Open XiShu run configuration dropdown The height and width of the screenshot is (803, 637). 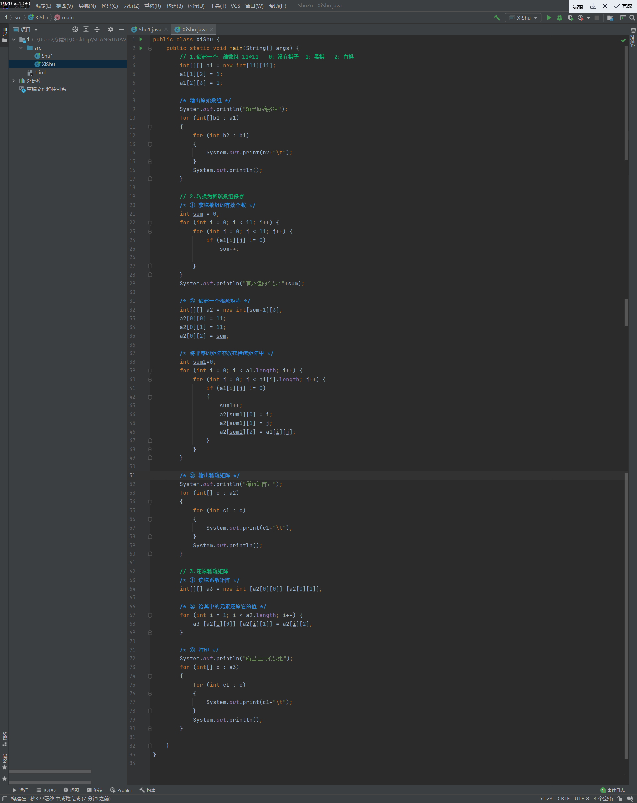pyautogui.click(x=523, y=18)
